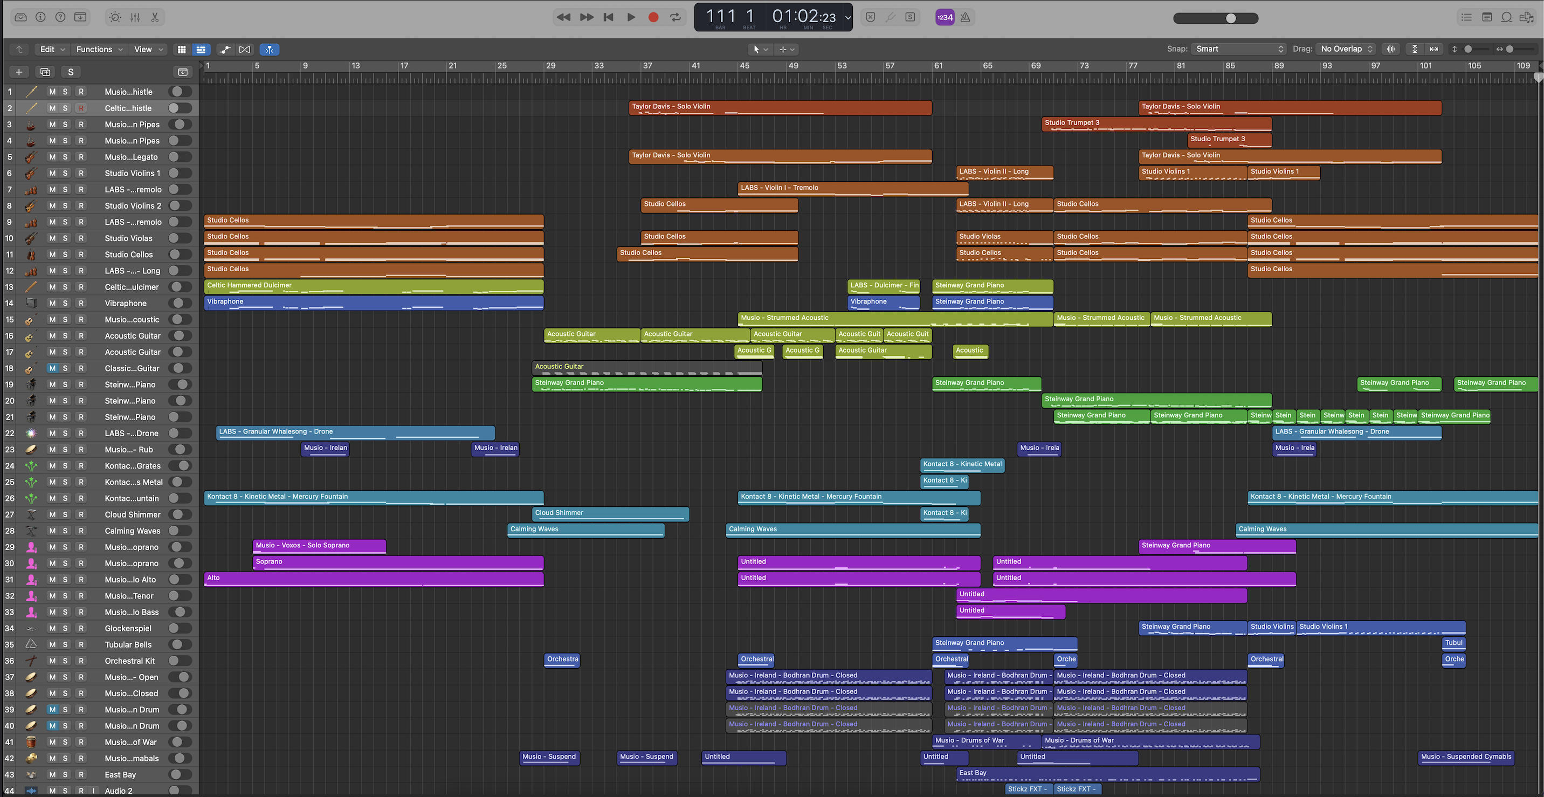This screenshot has width=1544, height=797.
Task: Click the add track plus button
Action: coord(19,72)
